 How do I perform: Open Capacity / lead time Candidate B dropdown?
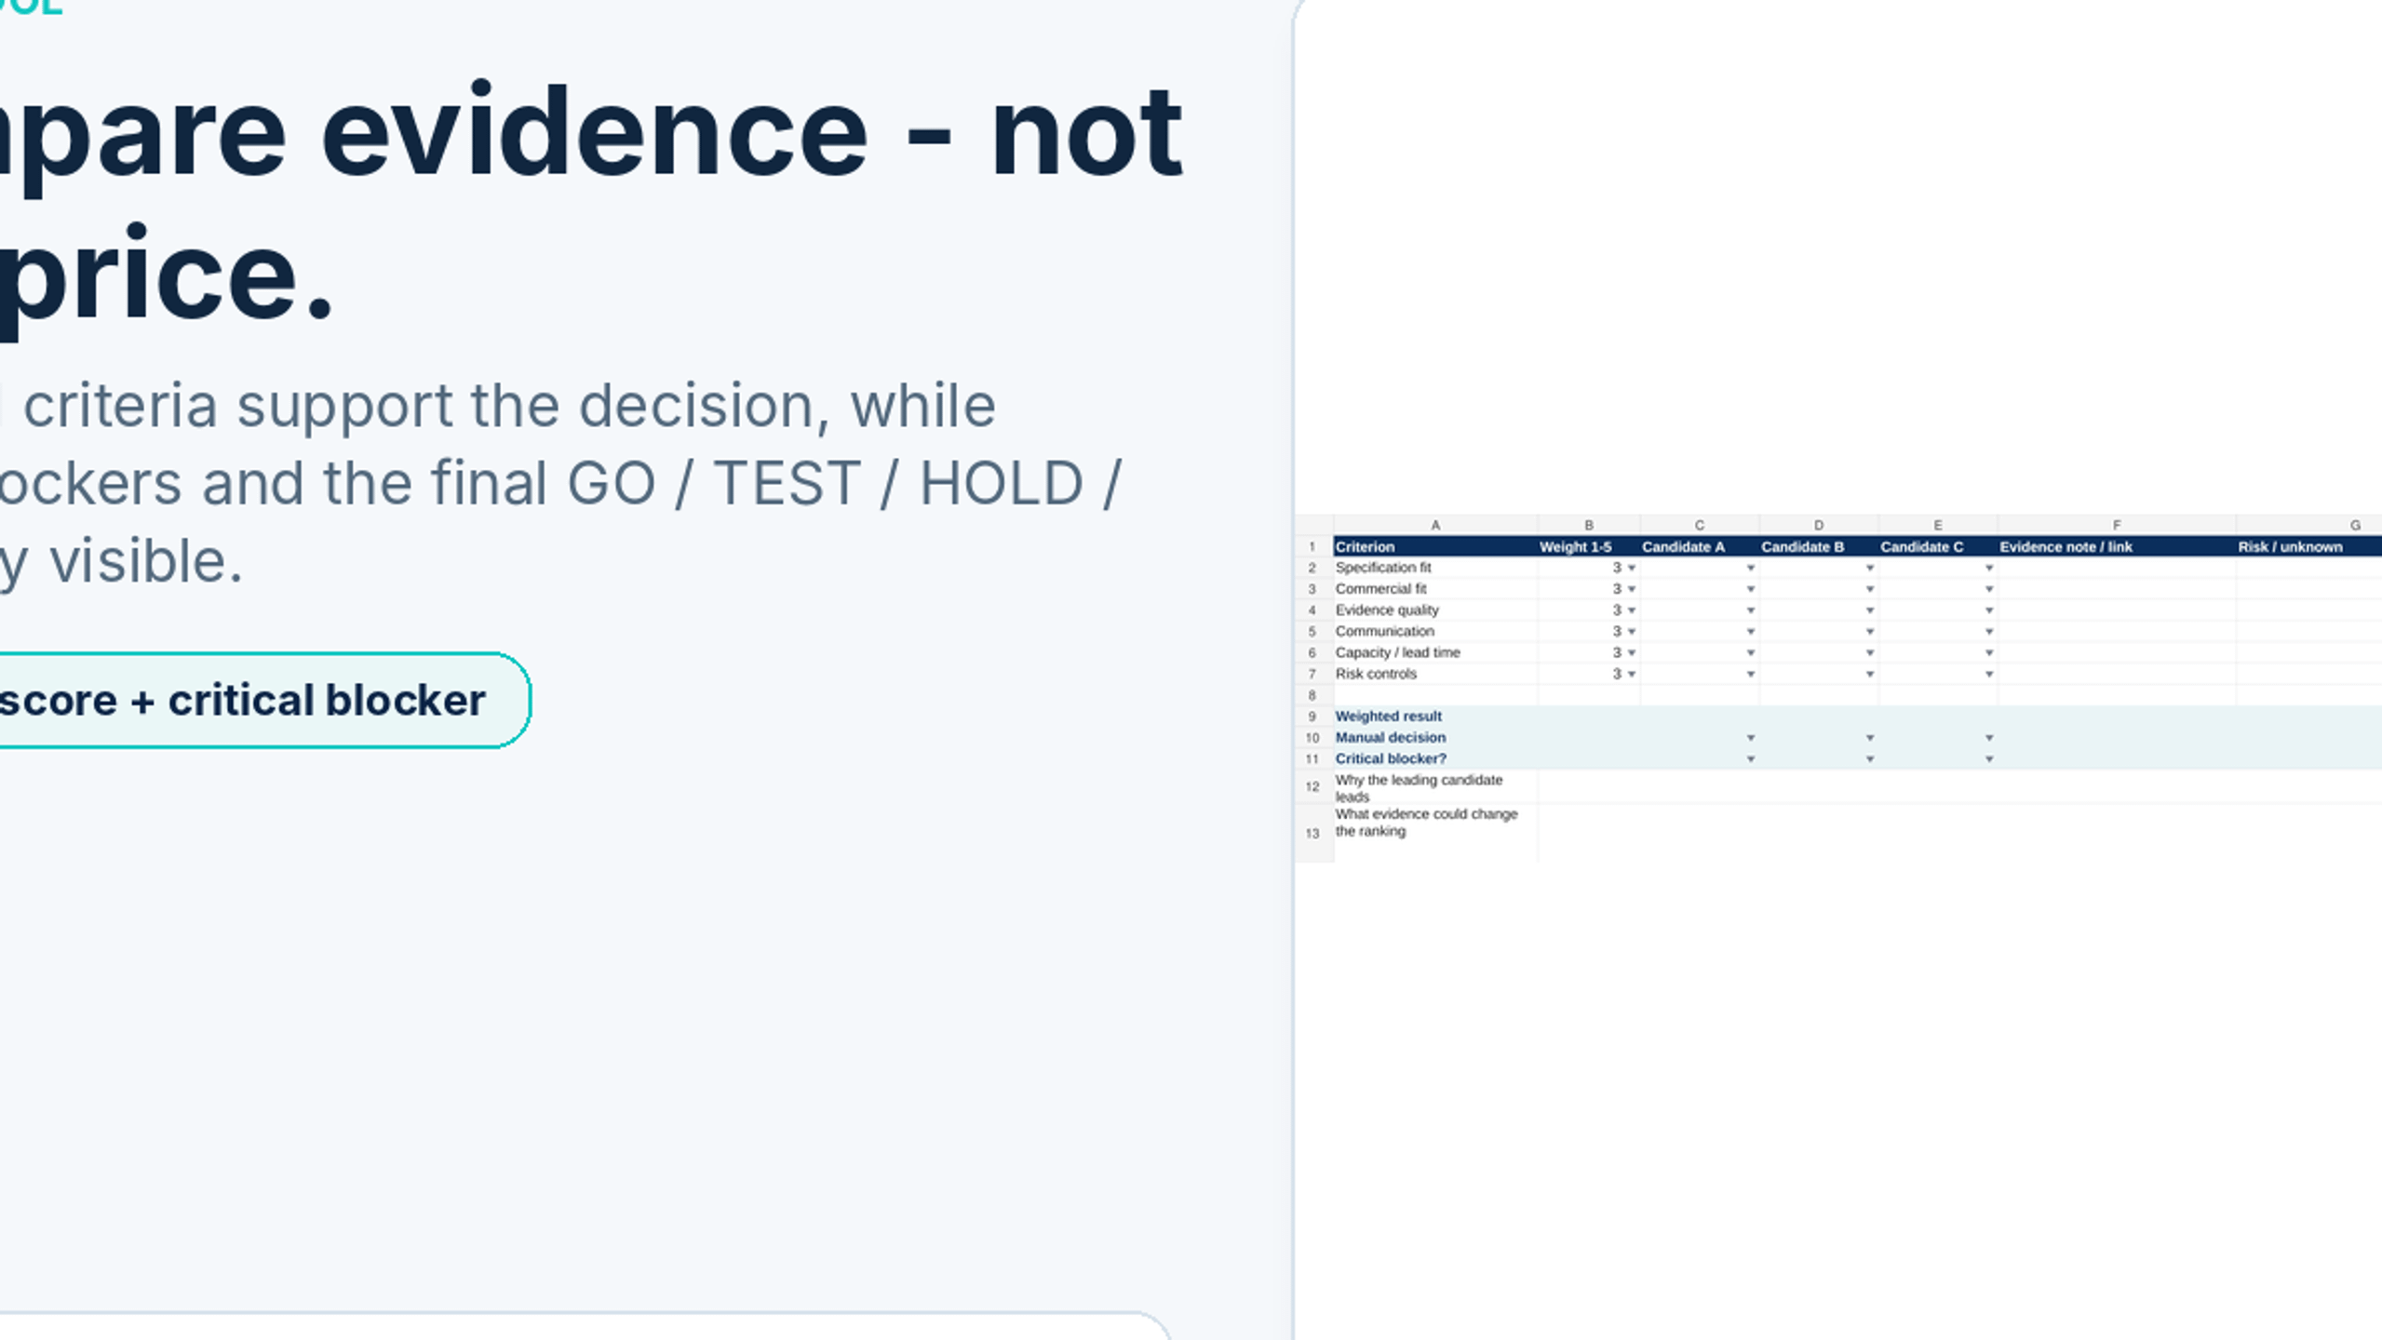1869,653
